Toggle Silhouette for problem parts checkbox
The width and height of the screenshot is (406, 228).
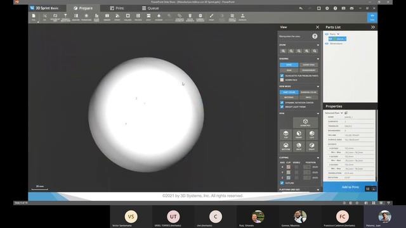click(282, 76)
